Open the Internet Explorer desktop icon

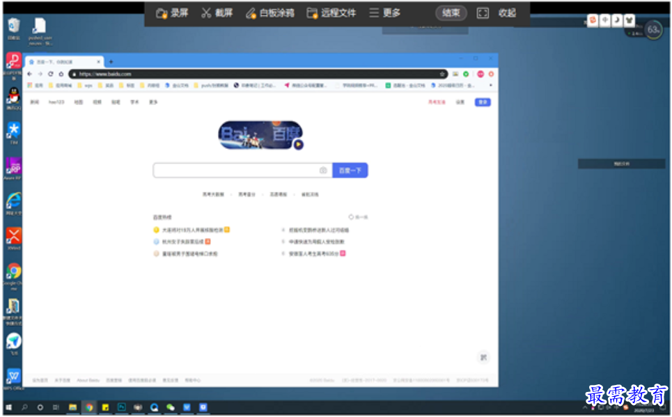14,203
